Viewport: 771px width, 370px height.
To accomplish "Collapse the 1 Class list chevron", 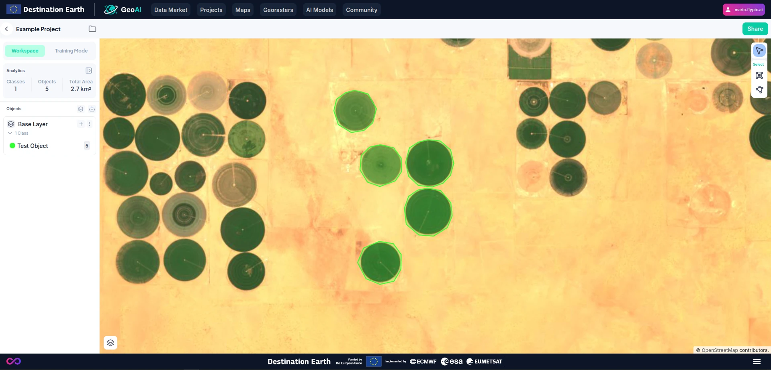I will (x=10, y=133).
